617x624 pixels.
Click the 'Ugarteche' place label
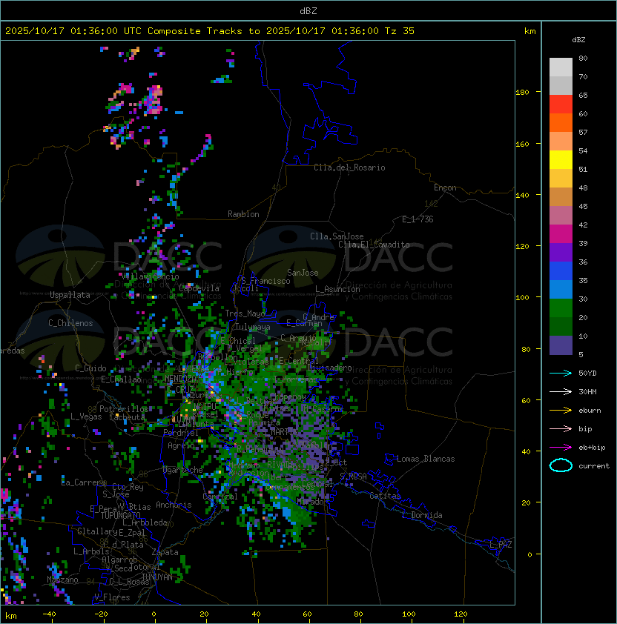coord(183,470)
